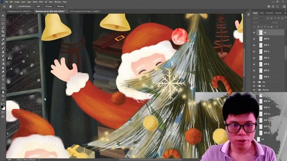Switch to the document tab at 66.7%
This screenshot has height=161, width=287.
[85, 11]
